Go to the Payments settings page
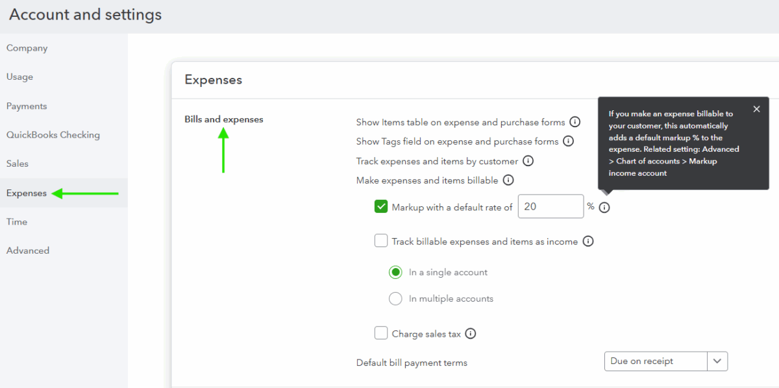779x388 pixels. 26,106
